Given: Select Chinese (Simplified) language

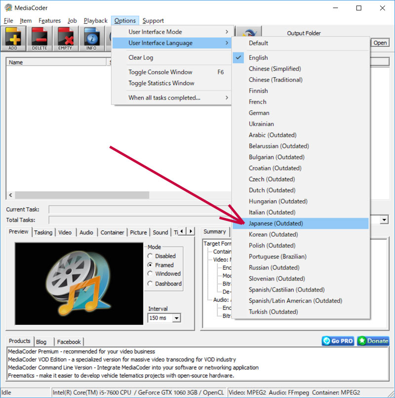Looking at the screenshot, I should (x=300, y=69).
